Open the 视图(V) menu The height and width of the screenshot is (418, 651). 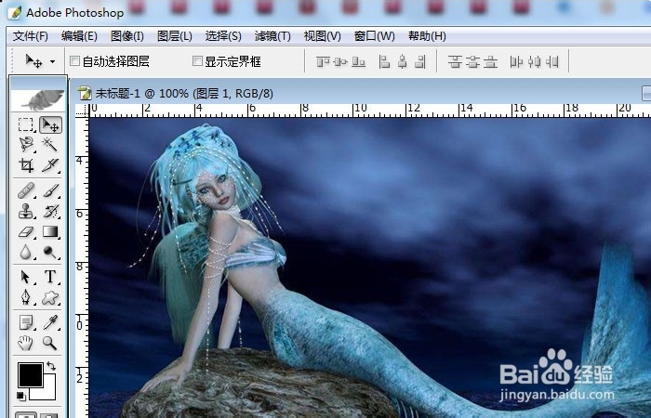point(322,36)
